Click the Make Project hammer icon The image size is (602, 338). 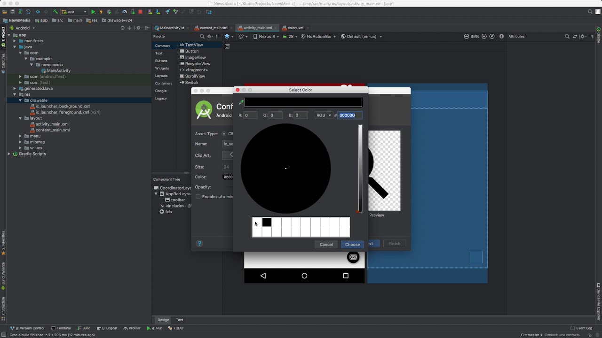click(55, 12)
